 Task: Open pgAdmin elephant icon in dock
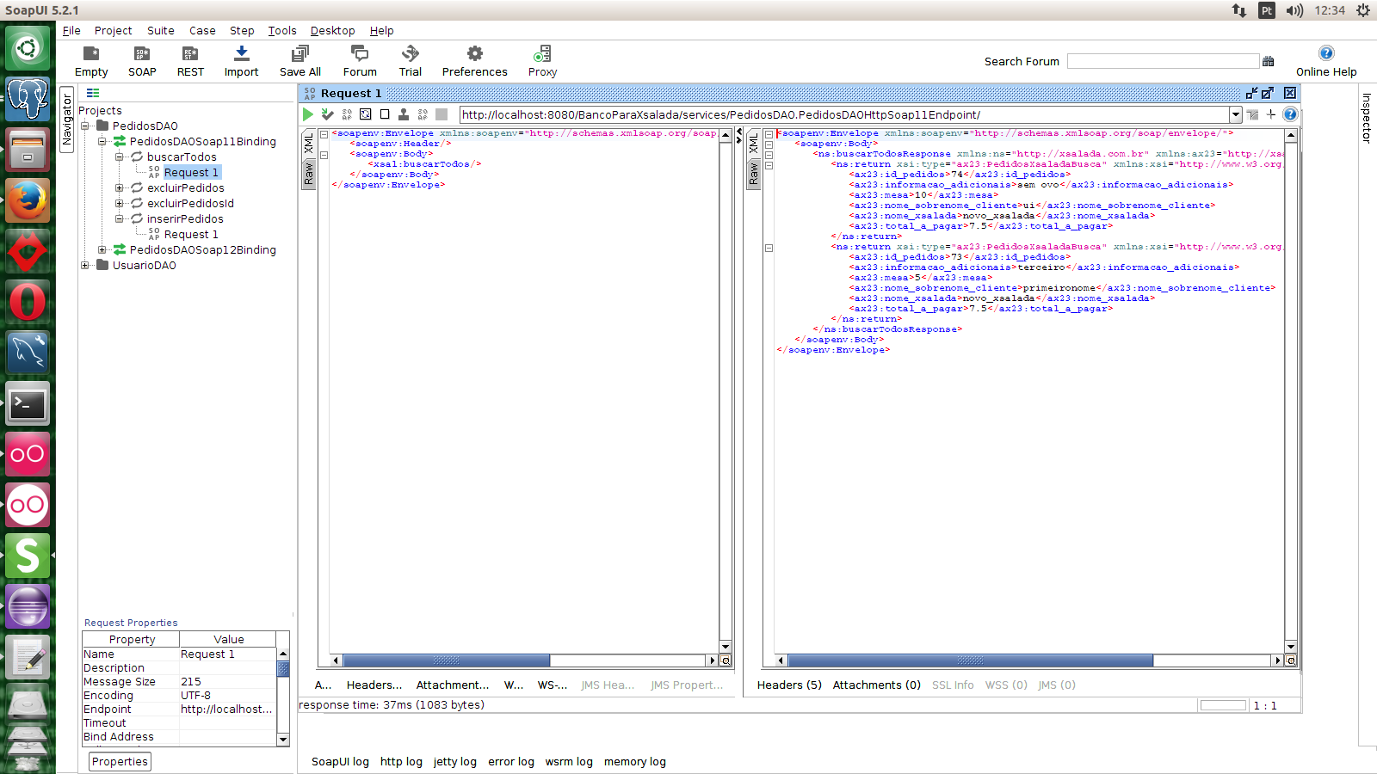28,99
